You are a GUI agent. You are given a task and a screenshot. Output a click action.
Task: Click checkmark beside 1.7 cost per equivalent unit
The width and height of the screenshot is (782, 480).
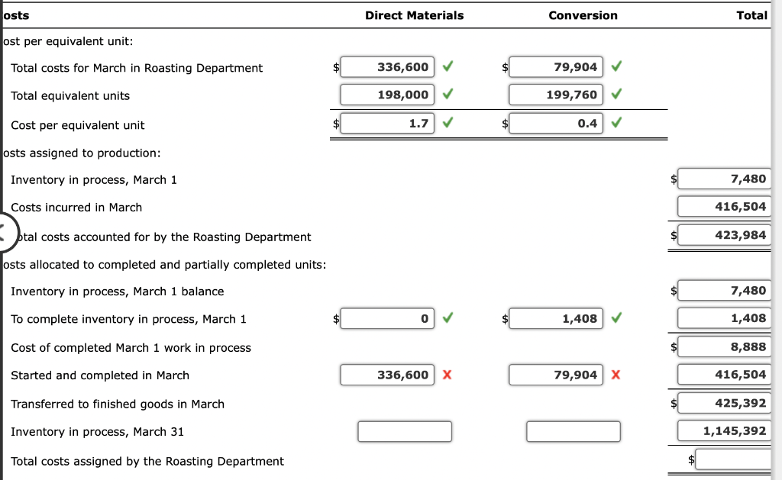pyautogui.click(x=447, y=123)
